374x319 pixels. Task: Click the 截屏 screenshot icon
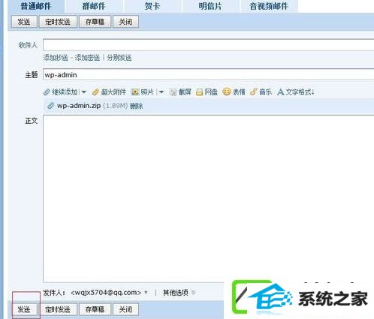pos(173,92)
